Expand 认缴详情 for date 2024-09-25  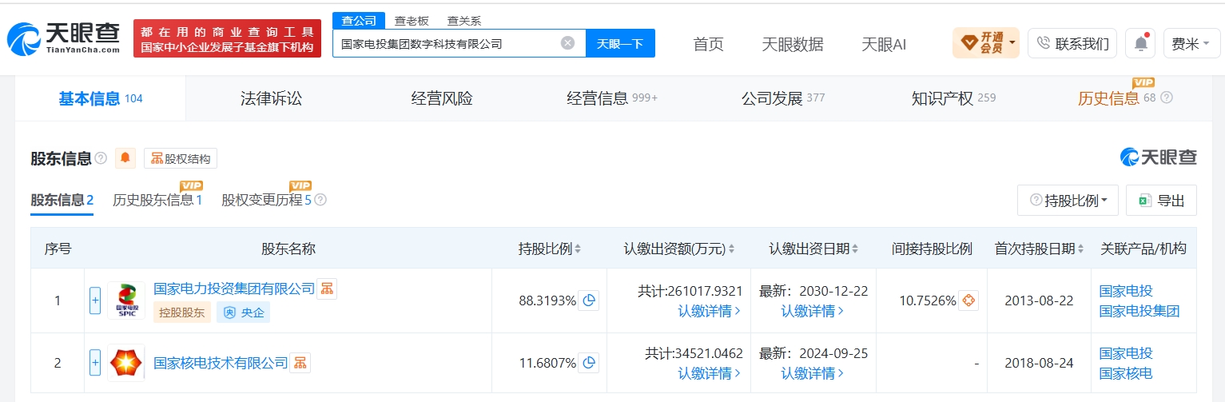813,373
